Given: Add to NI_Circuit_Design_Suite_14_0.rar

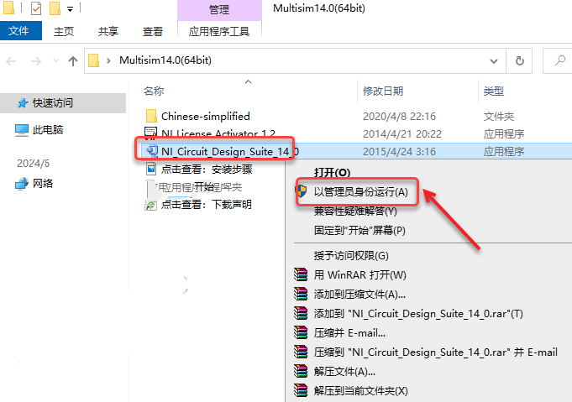Looking at the screenshot, I should tap(418, 313).
